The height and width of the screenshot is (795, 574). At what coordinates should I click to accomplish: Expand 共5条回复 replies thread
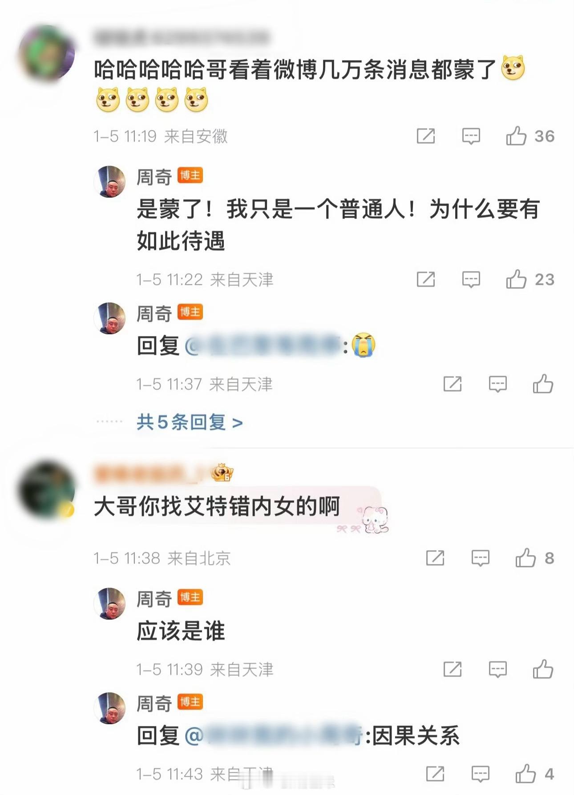coord(190,422)
